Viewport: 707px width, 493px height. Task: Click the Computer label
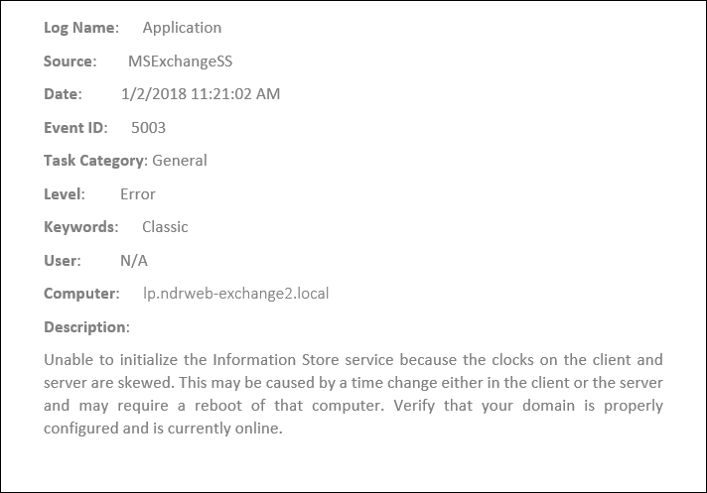[x=81, y=294]
